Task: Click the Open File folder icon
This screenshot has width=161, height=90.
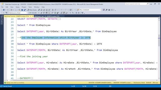Action: (x=19, y=10)
